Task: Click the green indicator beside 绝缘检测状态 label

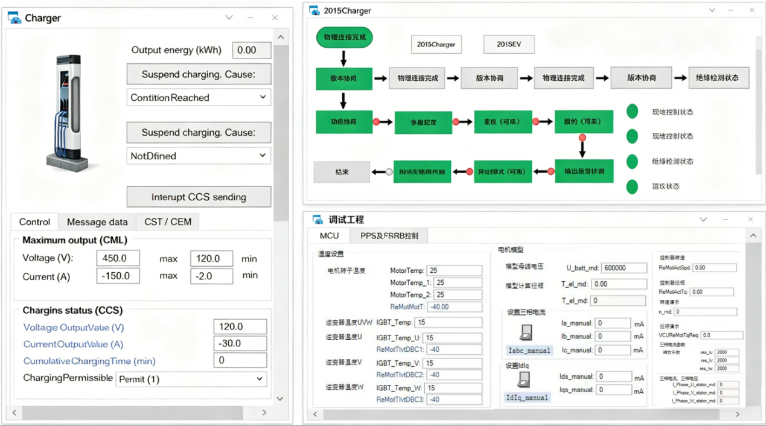Action: [632, 161]
